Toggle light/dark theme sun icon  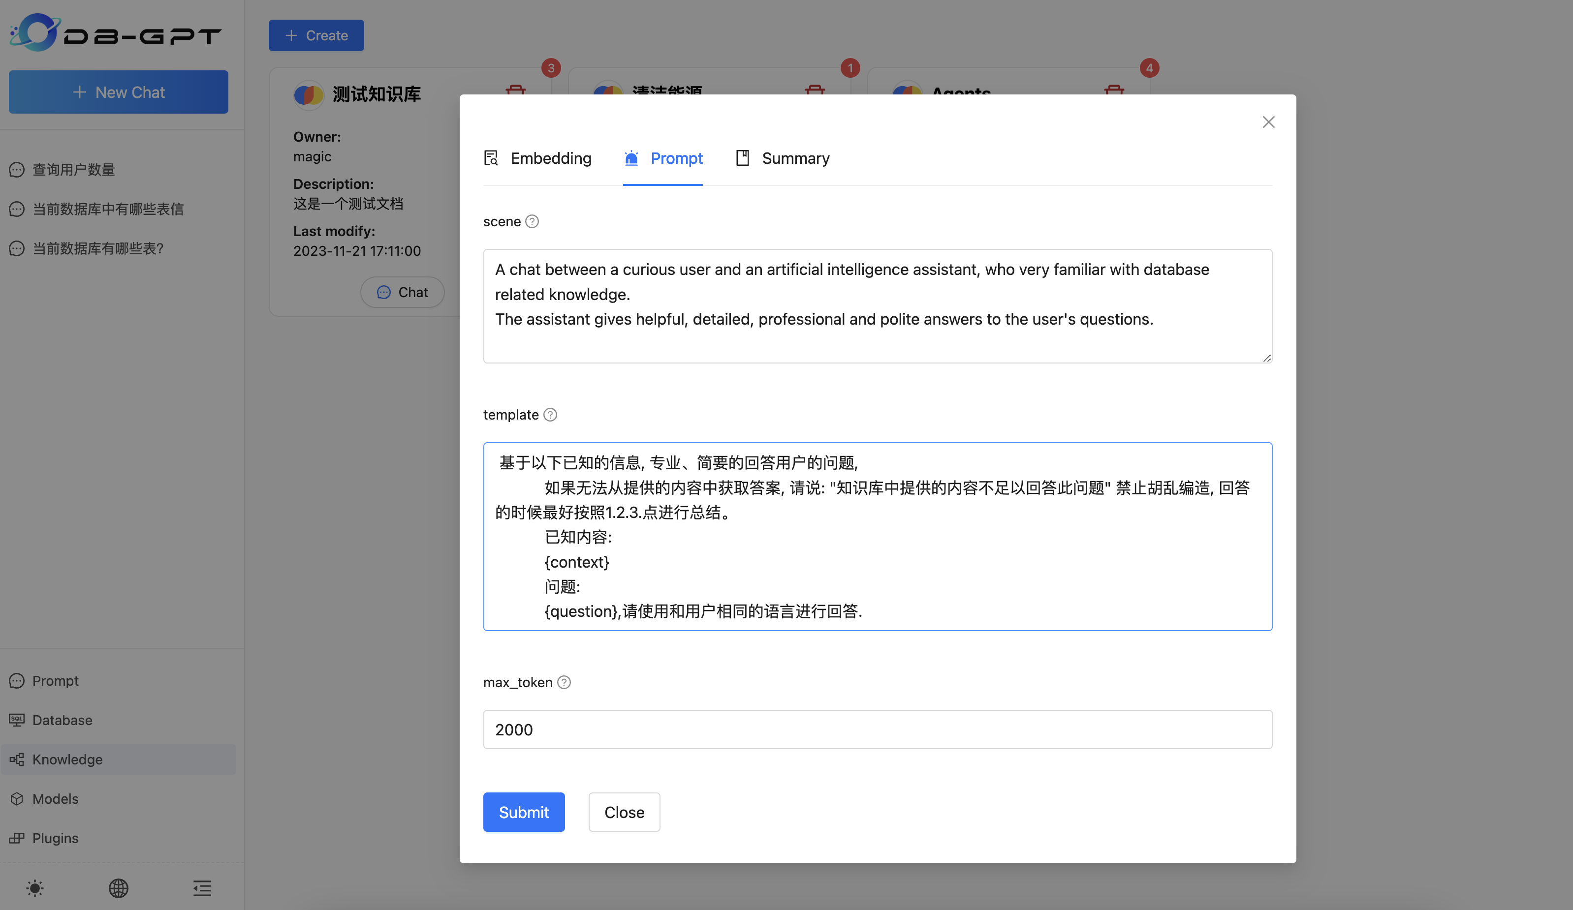pyautogui.click(x=35, y=887)
